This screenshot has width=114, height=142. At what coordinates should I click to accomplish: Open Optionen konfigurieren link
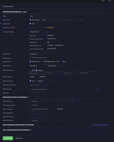tap(101, 125)
